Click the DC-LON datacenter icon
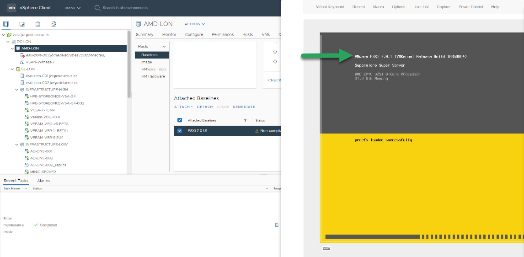 pos(14,42)
